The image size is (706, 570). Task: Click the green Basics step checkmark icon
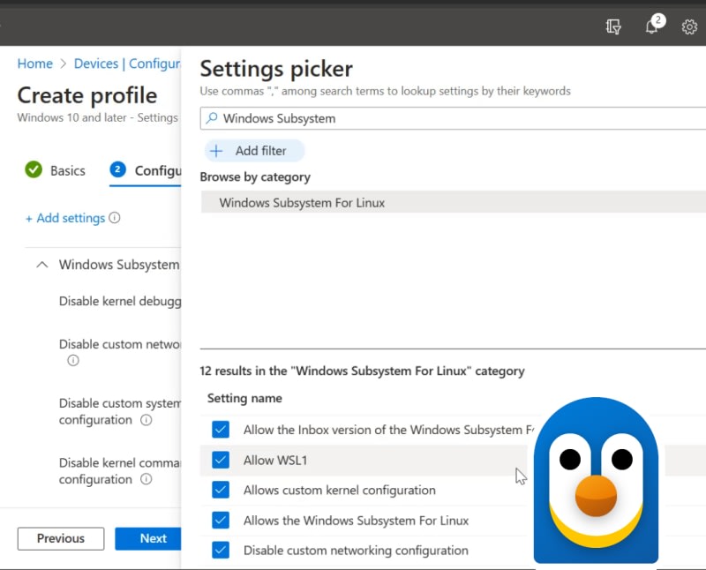pos(34,169)
